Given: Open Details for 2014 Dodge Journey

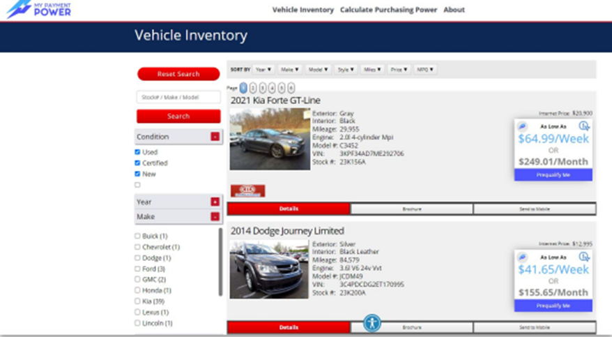Looking at the screenshot, I should (289, 327).
